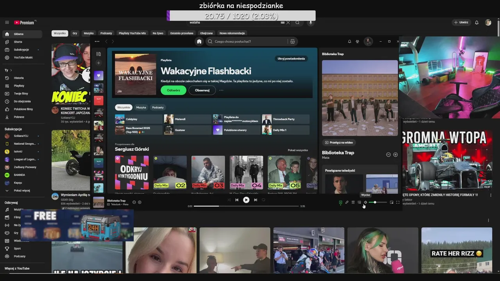
Task: Open Connect to a device icon
Action: 359,202
